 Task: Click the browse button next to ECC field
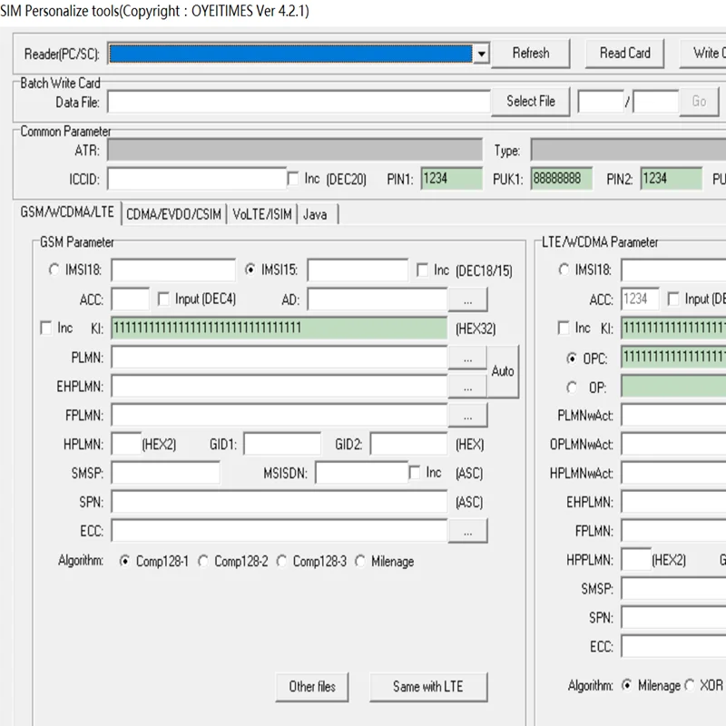[x=467, y=532]
